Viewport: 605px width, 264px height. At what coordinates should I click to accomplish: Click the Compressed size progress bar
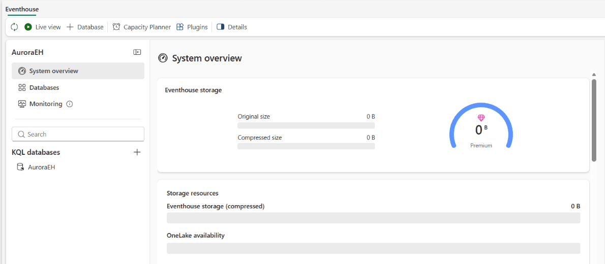click(x=306, y=146)
